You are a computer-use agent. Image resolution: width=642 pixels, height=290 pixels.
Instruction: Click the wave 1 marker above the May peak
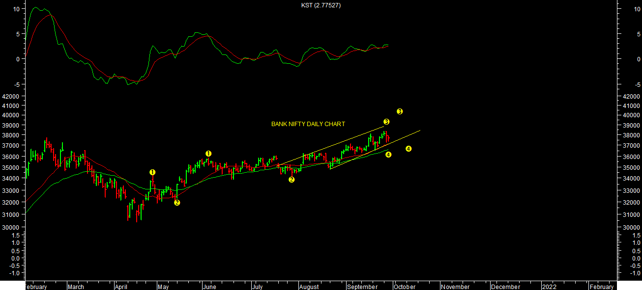152,172
